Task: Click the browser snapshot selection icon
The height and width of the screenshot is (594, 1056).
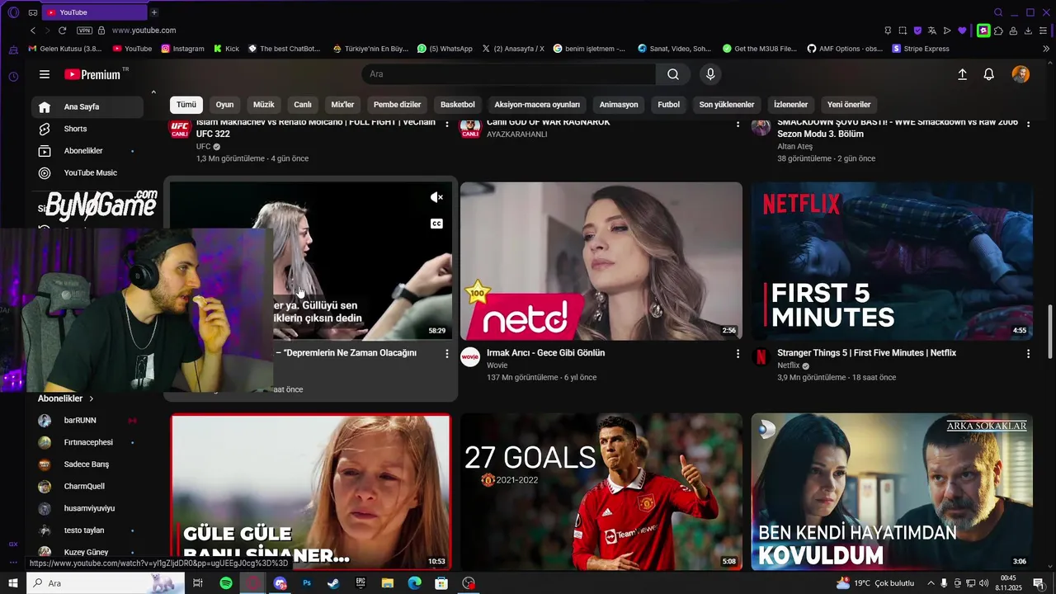Action: pos(903,31)
